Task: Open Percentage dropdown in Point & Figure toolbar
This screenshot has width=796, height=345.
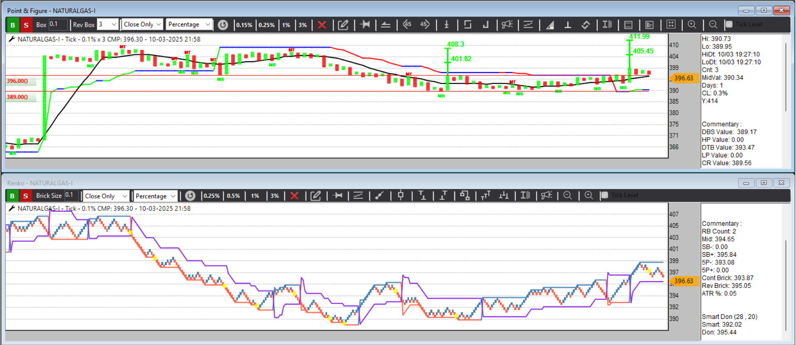Action: [190, 24]
